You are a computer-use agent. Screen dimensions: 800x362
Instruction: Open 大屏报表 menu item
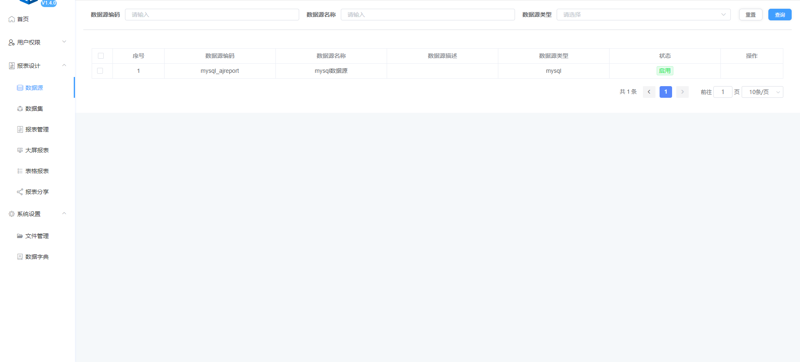click(37, 150)
